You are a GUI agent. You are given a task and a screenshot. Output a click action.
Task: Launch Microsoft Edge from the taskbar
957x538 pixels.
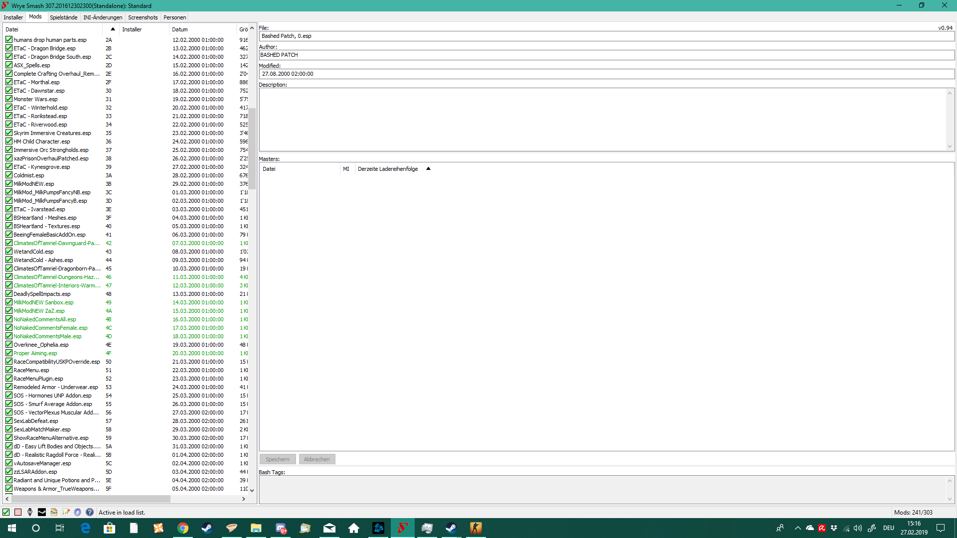click(85, 528)
